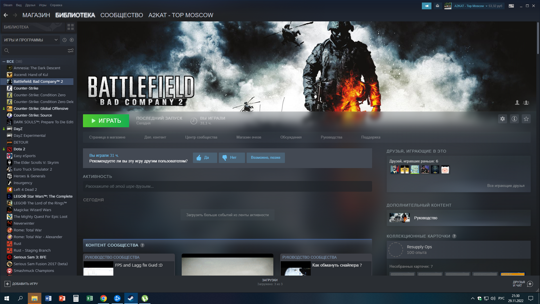
Task: Open Все играющие друзья link
Action: click(506, 186)
